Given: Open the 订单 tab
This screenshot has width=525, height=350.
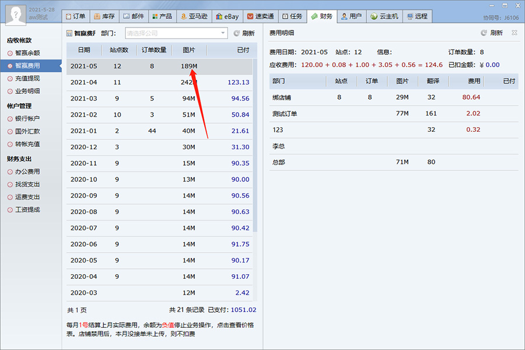Looking at the screenshot, I should (75, 16).
